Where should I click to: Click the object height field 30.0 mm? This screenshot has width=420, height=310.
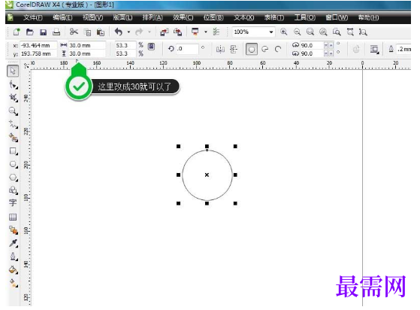87,53
